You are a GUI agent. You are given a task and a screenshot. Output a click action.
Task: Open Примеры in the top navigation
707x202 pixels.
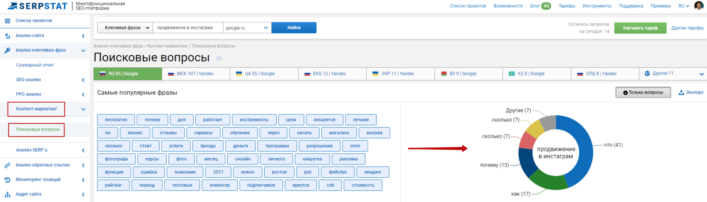click(x=660, y=6)
